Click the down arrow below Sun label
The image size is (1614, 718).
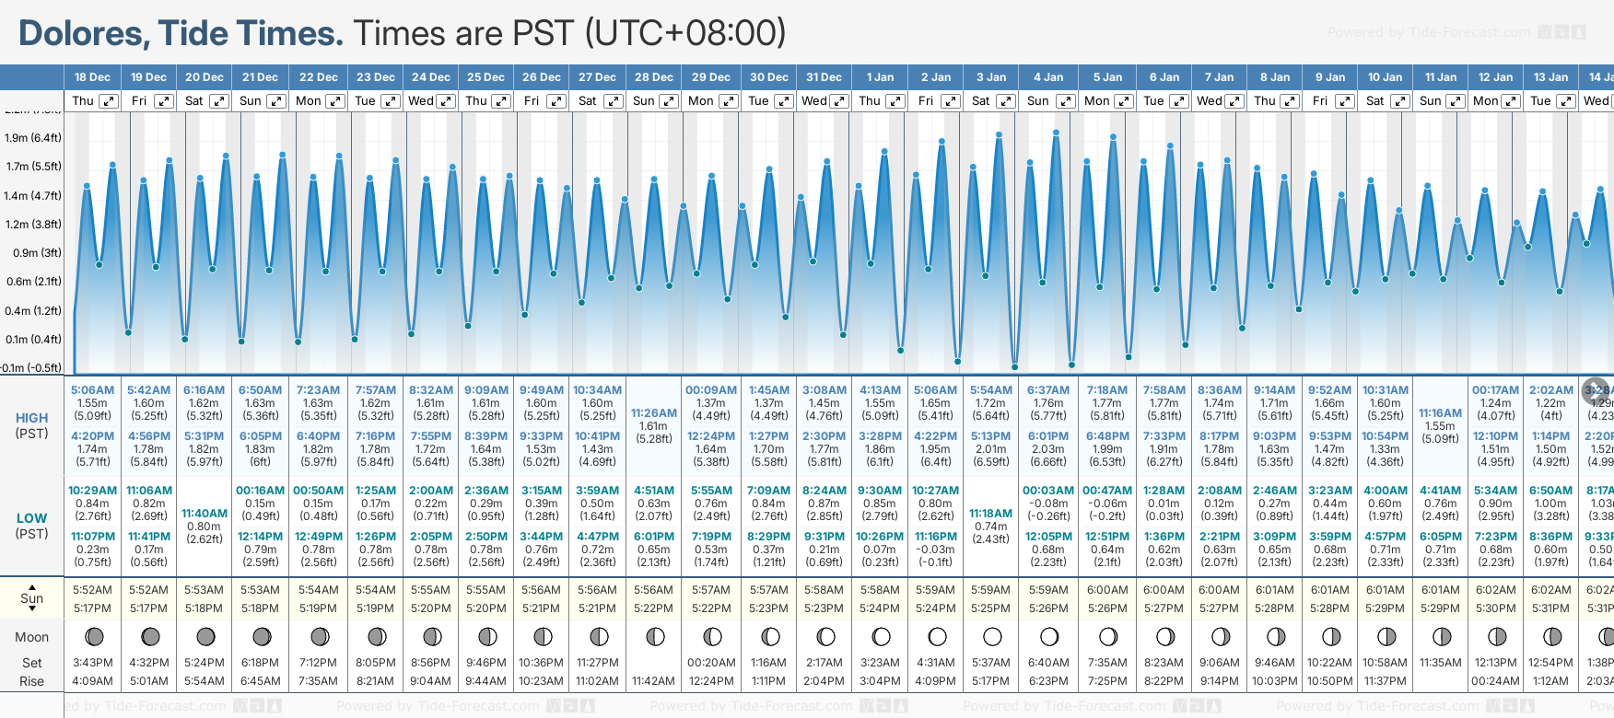32,610
